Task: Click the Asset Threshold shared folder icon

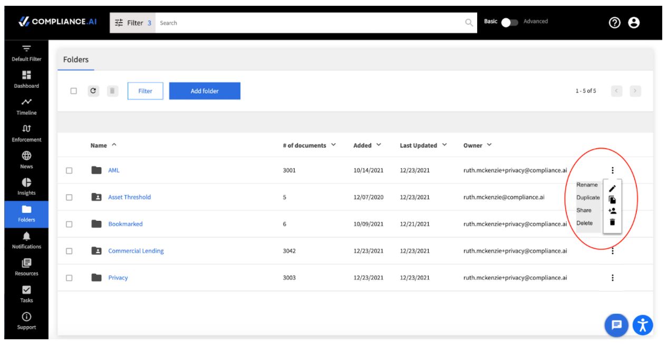Action: coord(96,197)
